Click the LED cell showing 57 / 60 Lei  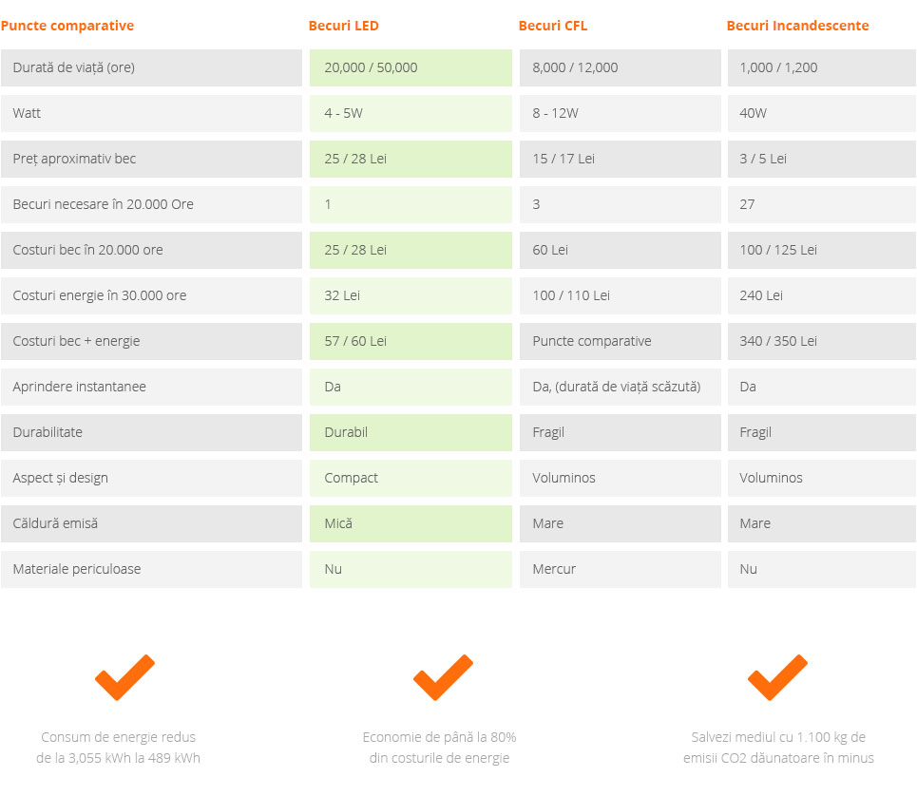(411, 341)
